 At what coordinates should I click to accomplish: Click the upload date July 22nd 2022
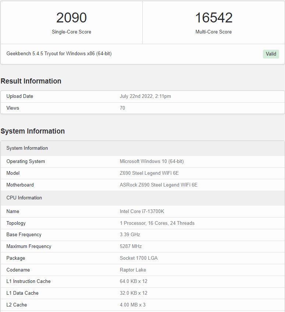click(145, 96)
